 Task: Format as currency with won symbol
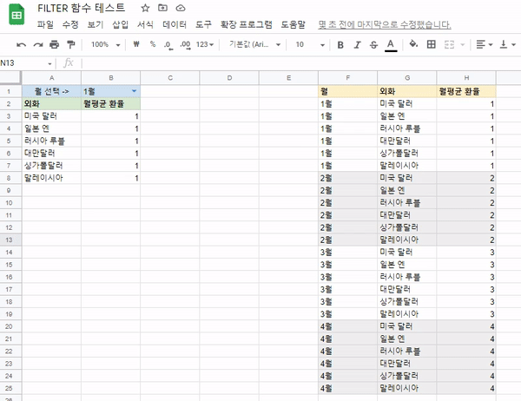(136, 44)
